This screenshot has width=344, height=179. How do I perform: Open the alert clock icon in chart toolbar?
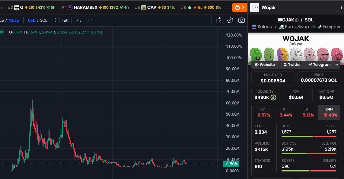pos(218,20)
